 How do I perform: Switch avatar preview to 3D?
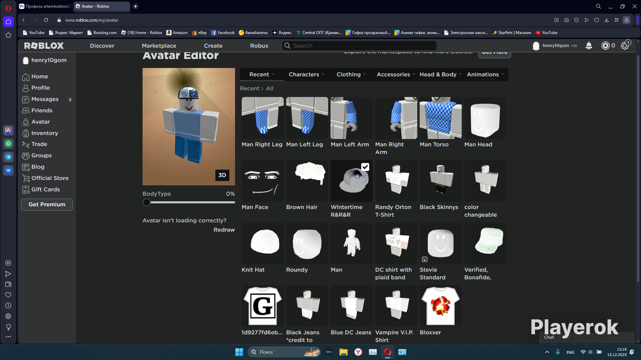pos(222,175)
